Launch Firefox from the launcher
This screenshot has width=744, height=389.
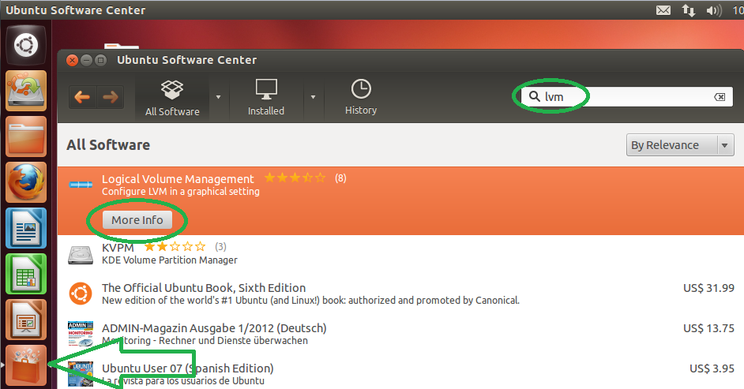[26, 182]
